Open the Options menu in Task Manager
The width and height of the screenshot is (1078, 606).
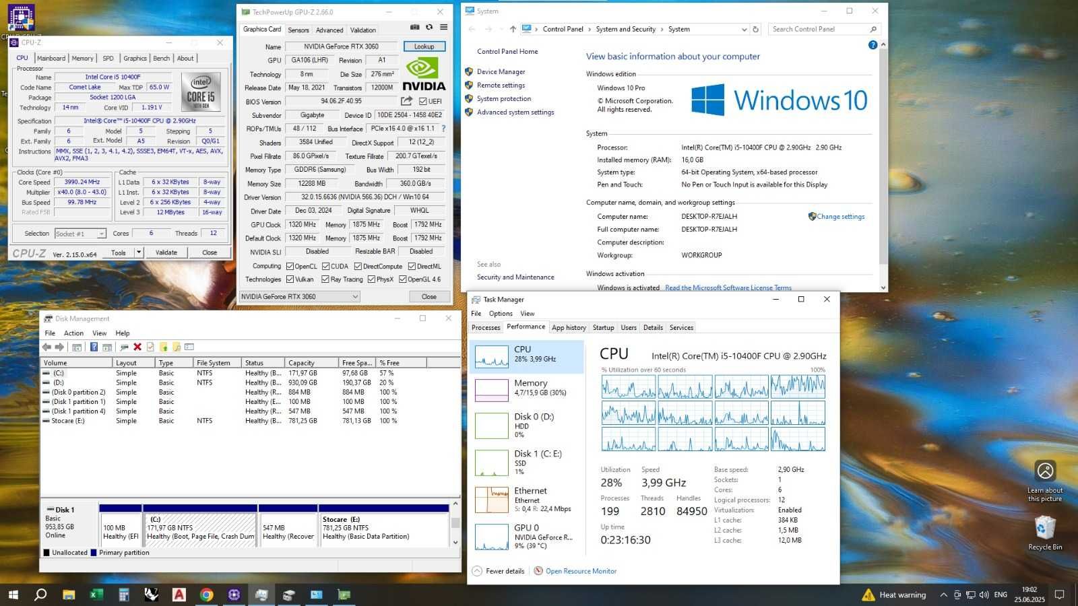pos(501,314)
